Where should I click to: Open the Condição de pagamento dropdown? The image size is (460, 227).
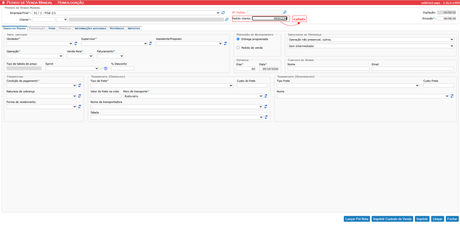pyautogui.click(x=42, y=86)
